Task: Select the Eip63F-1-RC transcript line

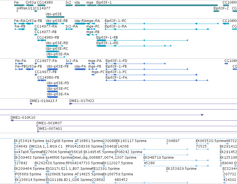Action: (x=162, y=24)
